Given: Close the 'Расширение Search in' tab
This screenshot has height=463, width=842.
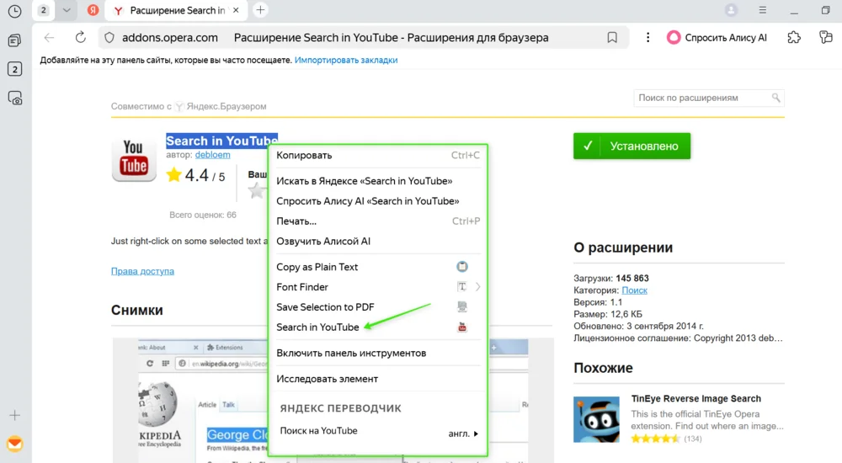Looking at the screenshot, I should (x=236, y=10).
